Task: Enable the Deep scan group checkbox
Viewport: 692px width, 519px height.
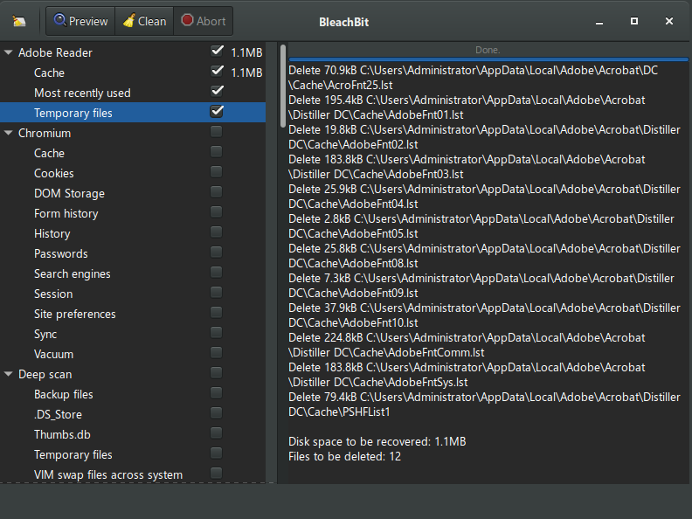Action: click(x=217, y=373)
